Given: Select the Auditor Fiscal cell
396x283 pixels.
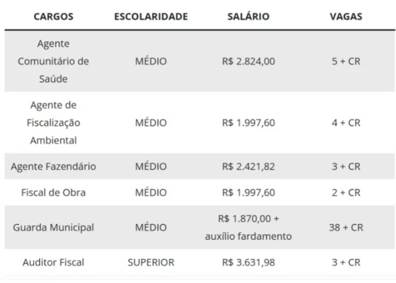Looking at the screenshot, I should coord(53,262).
